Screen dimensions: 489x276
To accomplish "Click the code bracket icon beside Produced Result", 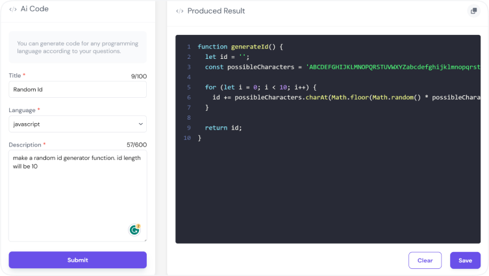I will [x=180, y=11].
